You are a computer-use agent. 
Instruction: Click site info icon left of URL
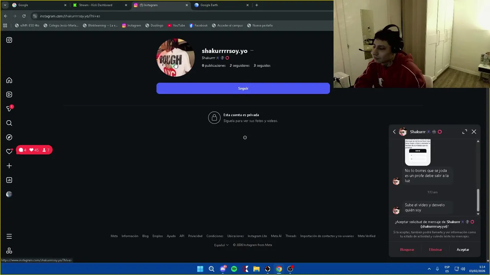tap(35, 16)
